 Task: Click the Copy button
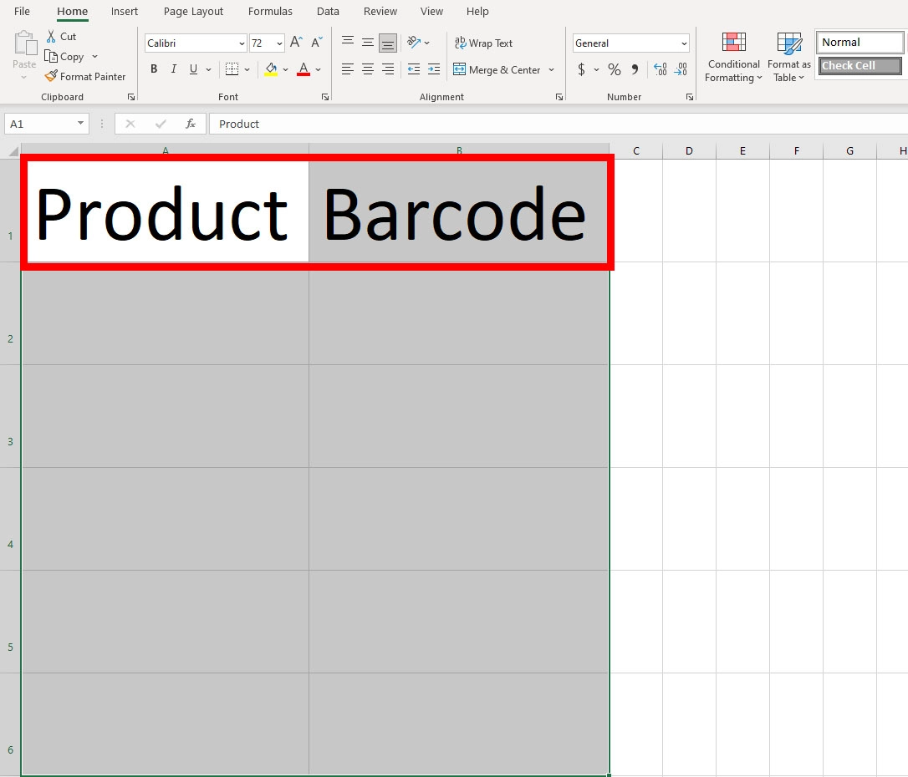pos(69,56)
